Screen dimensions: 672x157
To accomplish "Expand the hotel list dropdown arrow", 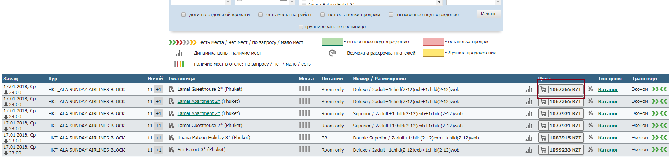I will [x=439, y=3].
